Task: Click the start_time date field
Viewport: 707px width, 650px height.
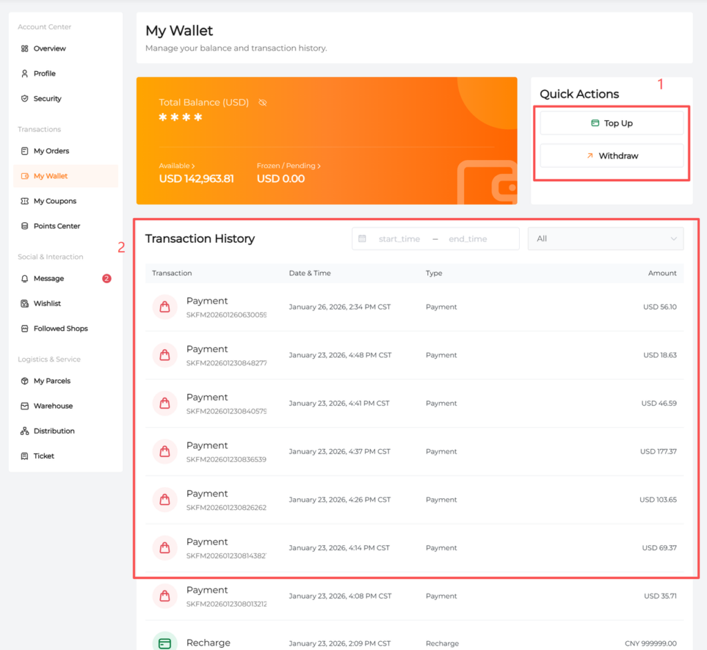Action: click(399, 239)
